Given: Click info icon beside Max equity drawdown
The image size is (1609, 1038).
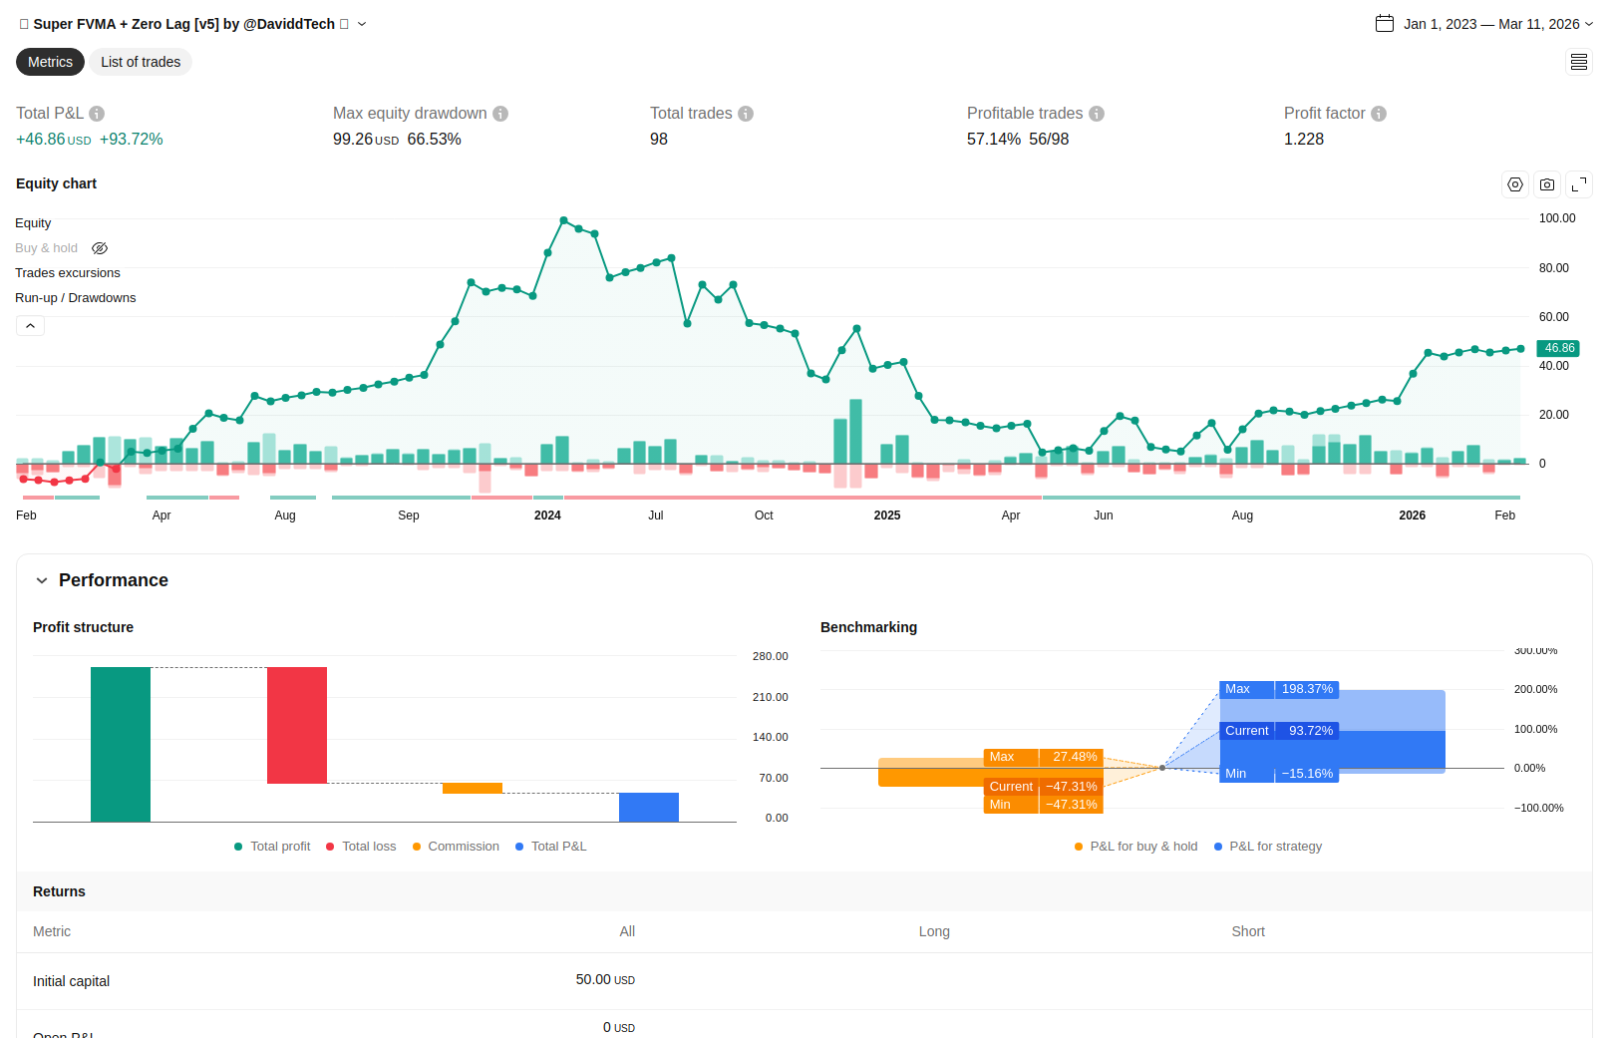Looking at the screenshot, I should click(x=500, y=114).
